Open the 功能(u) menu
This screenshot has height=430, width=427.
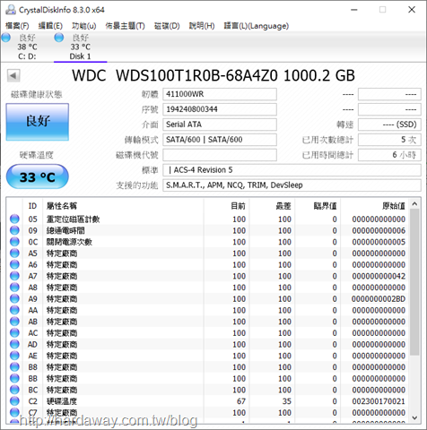pos(83,26)
